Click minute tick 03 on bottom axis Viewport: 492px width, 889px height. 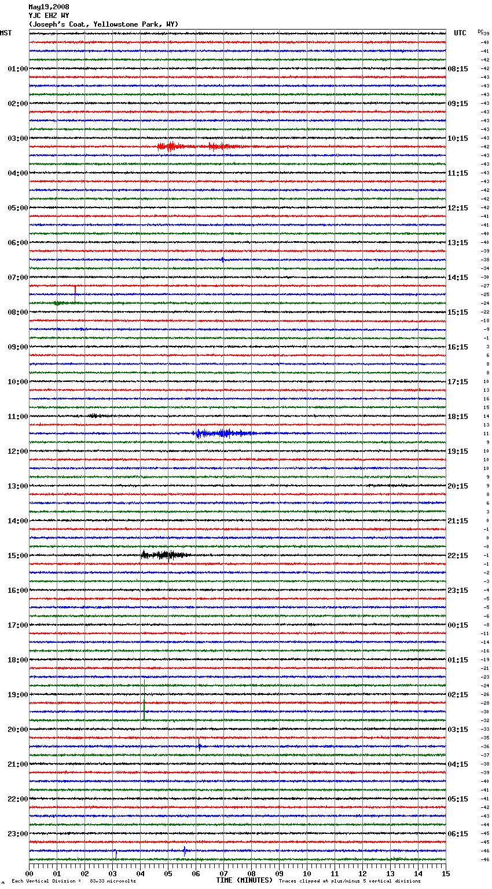click(112, 873)
